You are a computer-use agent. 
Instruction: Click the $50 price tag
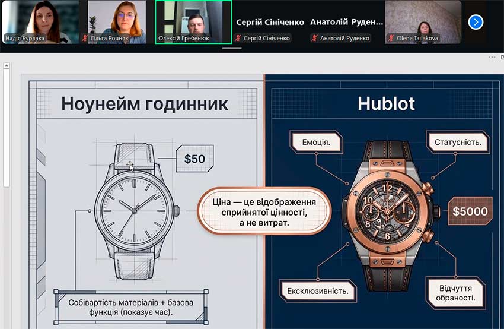tap(194, 159)
